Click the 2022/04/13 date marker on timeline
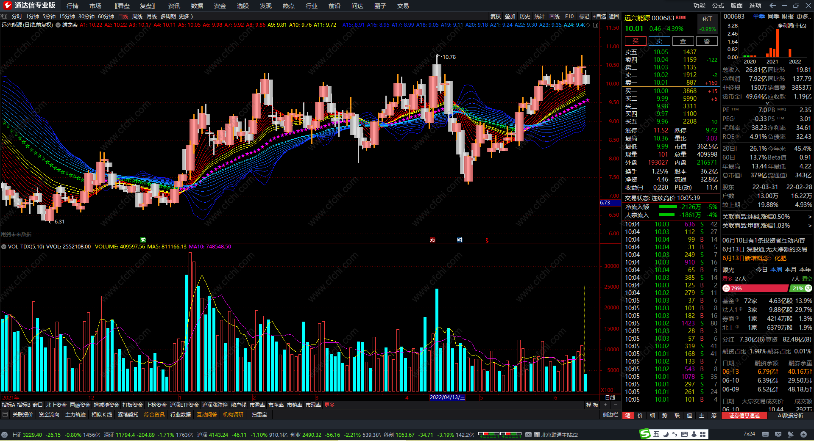The height and width of the screenshot is (441, 814). (x=447, y=397)
